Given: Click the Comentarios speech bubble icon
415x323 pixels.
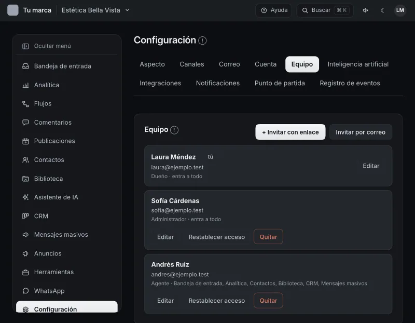Looking at the screenshot, I should (25, 123).
